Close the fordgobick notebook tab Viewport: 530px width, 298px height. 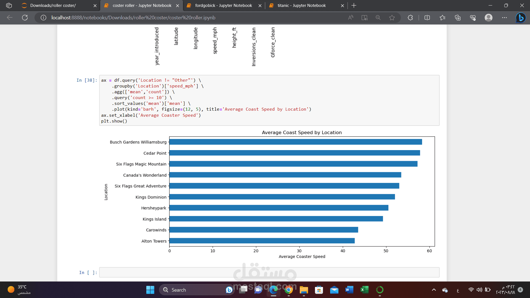pos(260,6)
